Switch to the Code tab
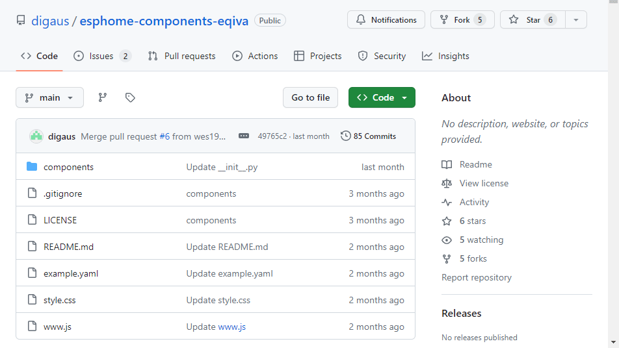 40,56
